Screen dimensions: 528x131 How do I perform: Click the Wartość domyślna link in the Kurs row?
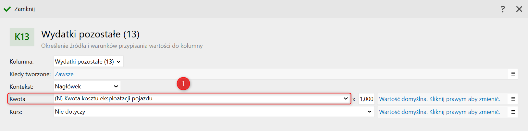pyautogui.click(x=439, y=112)
